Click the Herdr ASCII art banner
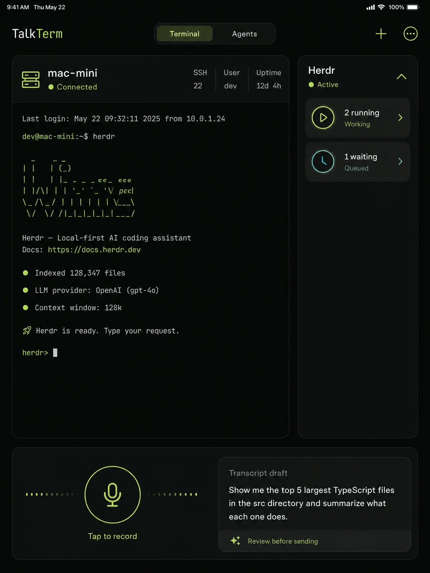The image size is (430, 573). 79,188
